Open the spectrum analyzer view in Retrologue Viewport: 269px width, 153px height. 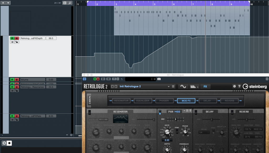193,86
